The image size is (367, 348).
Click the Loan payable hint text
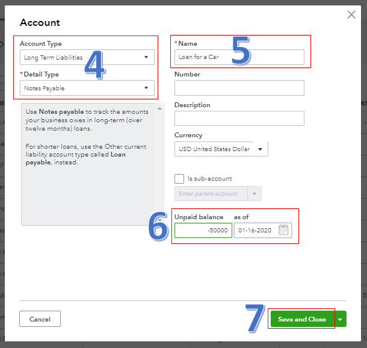[x=85, y=154]
